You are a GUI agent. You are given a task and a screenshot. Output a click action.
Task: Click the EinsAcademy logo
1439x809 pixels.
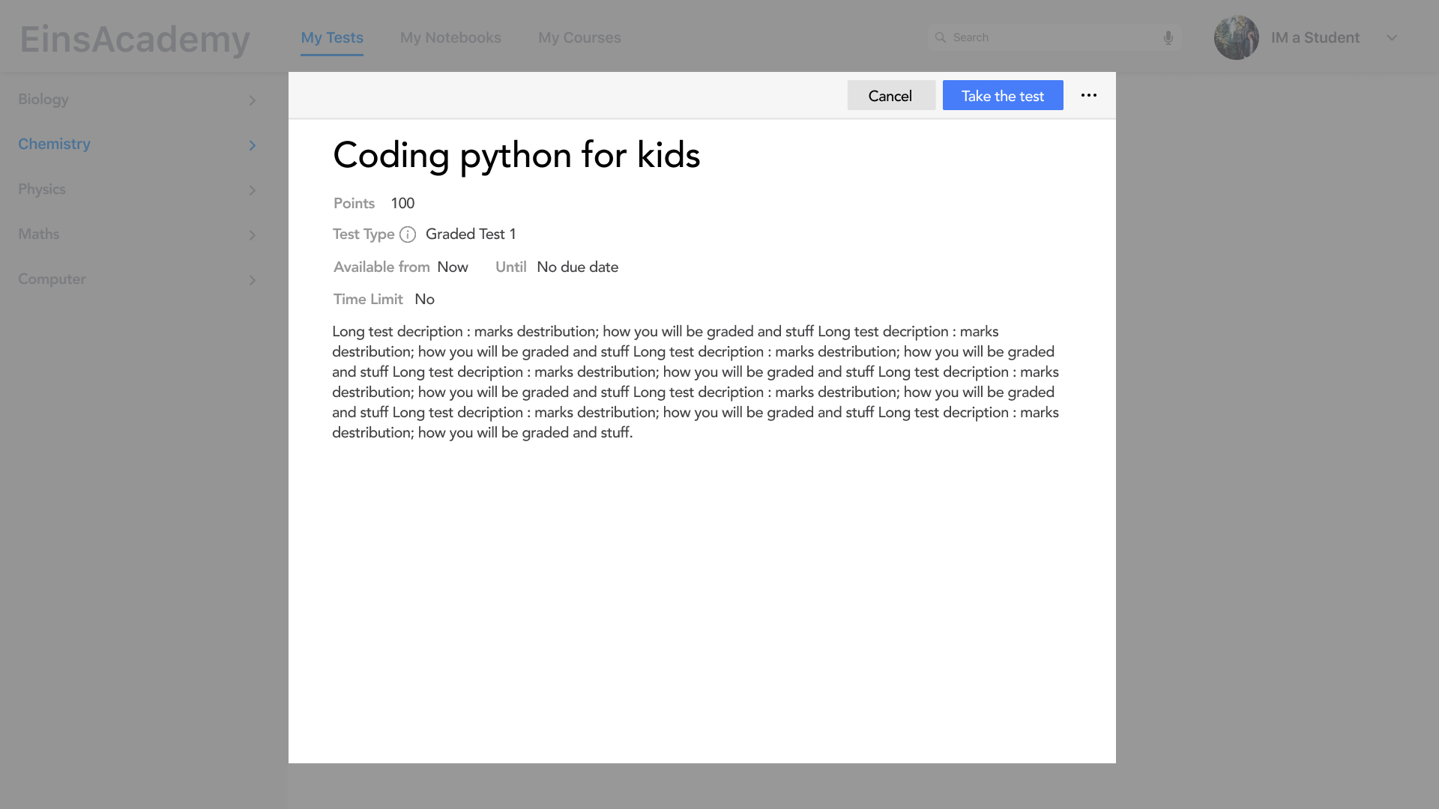(135, 39)
